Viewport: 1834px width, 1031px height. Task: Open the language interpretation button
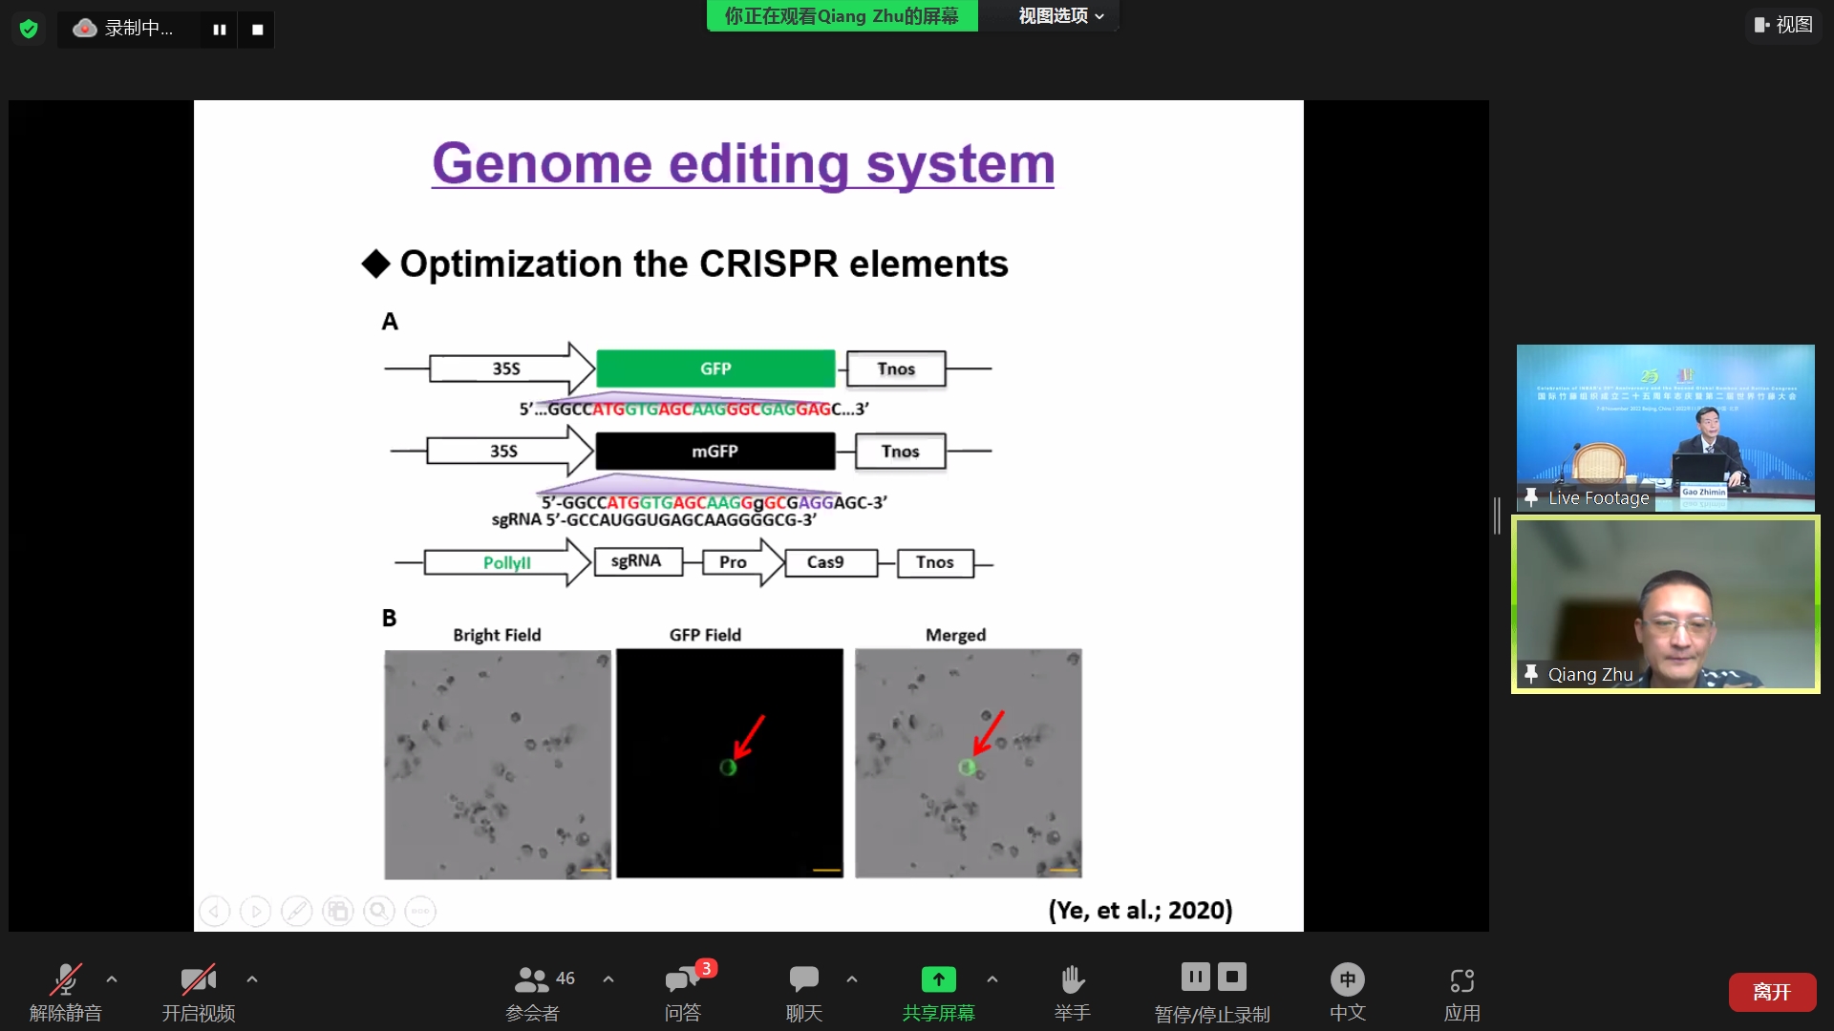pos(1347,991)
